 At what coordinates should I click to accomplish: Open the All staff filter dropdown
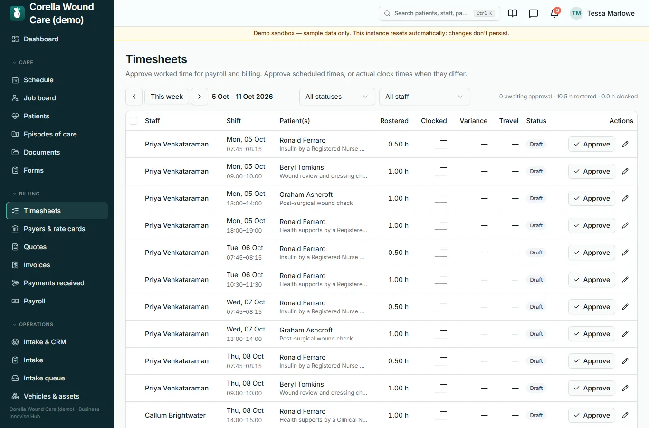tap(425, 97)
